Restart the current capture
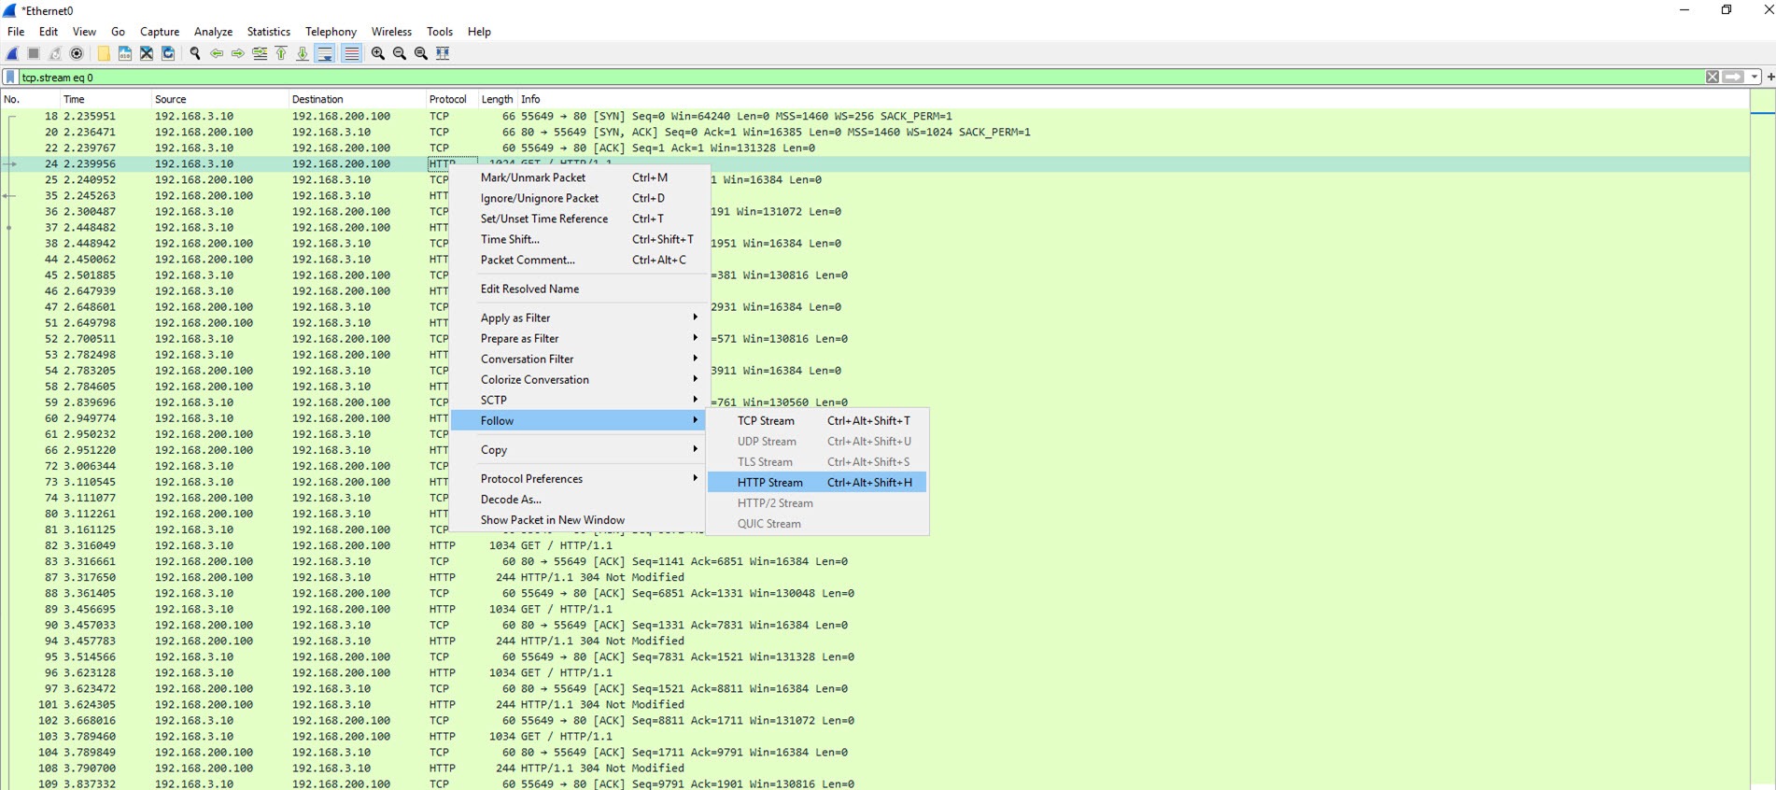Screen dimensions: 1776x790 coord(55,53)
